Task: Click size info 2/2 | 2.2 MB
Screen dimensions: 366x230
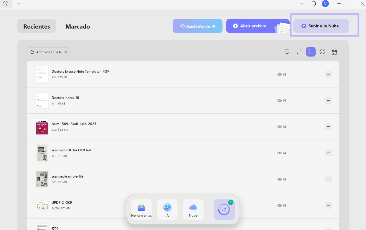Action: 59,182
